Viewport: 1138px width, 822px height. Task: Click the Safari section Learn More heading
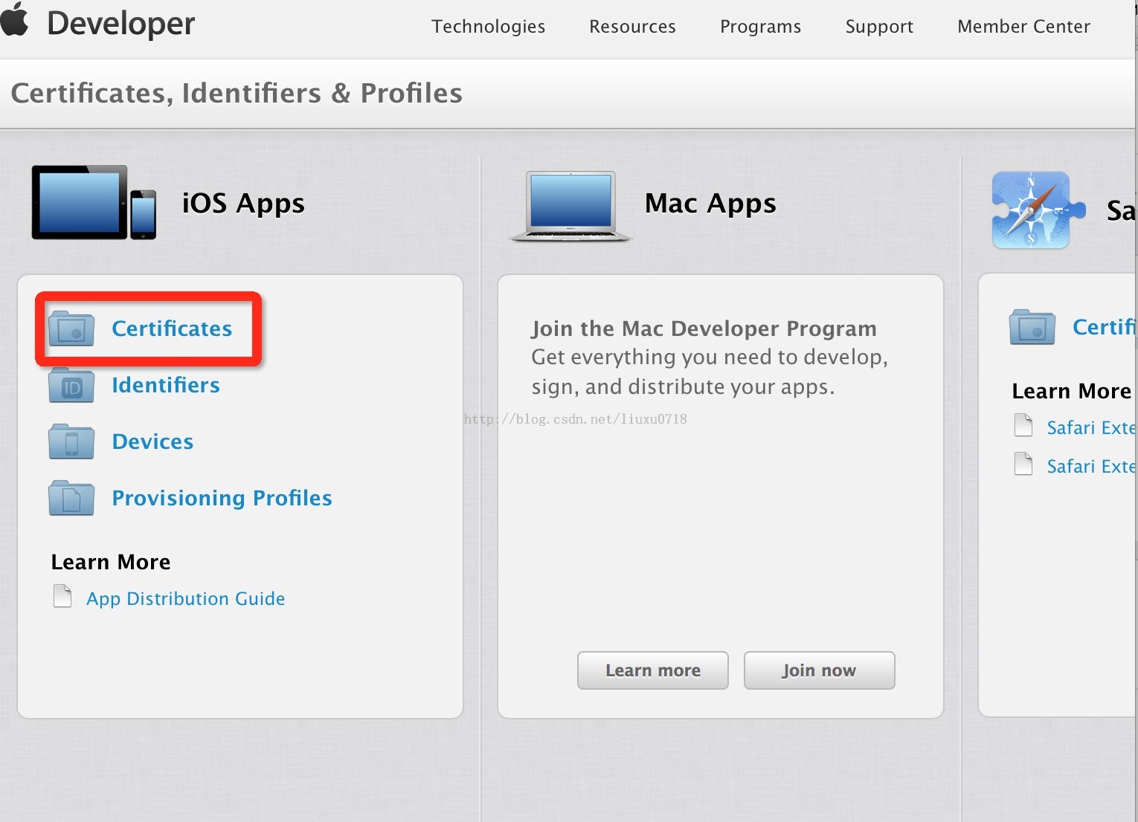(x=1072, y=391)
